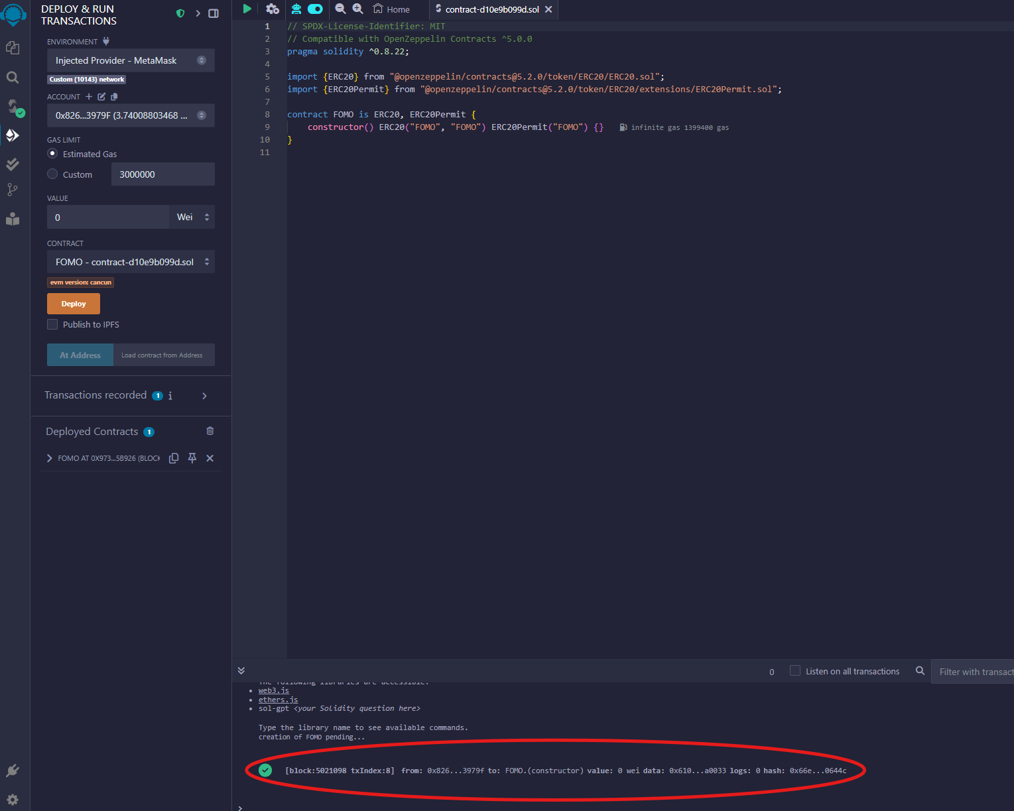Zoom out the editor font
This screenshot has height=811, width=1014.
(x=340, y=9)
